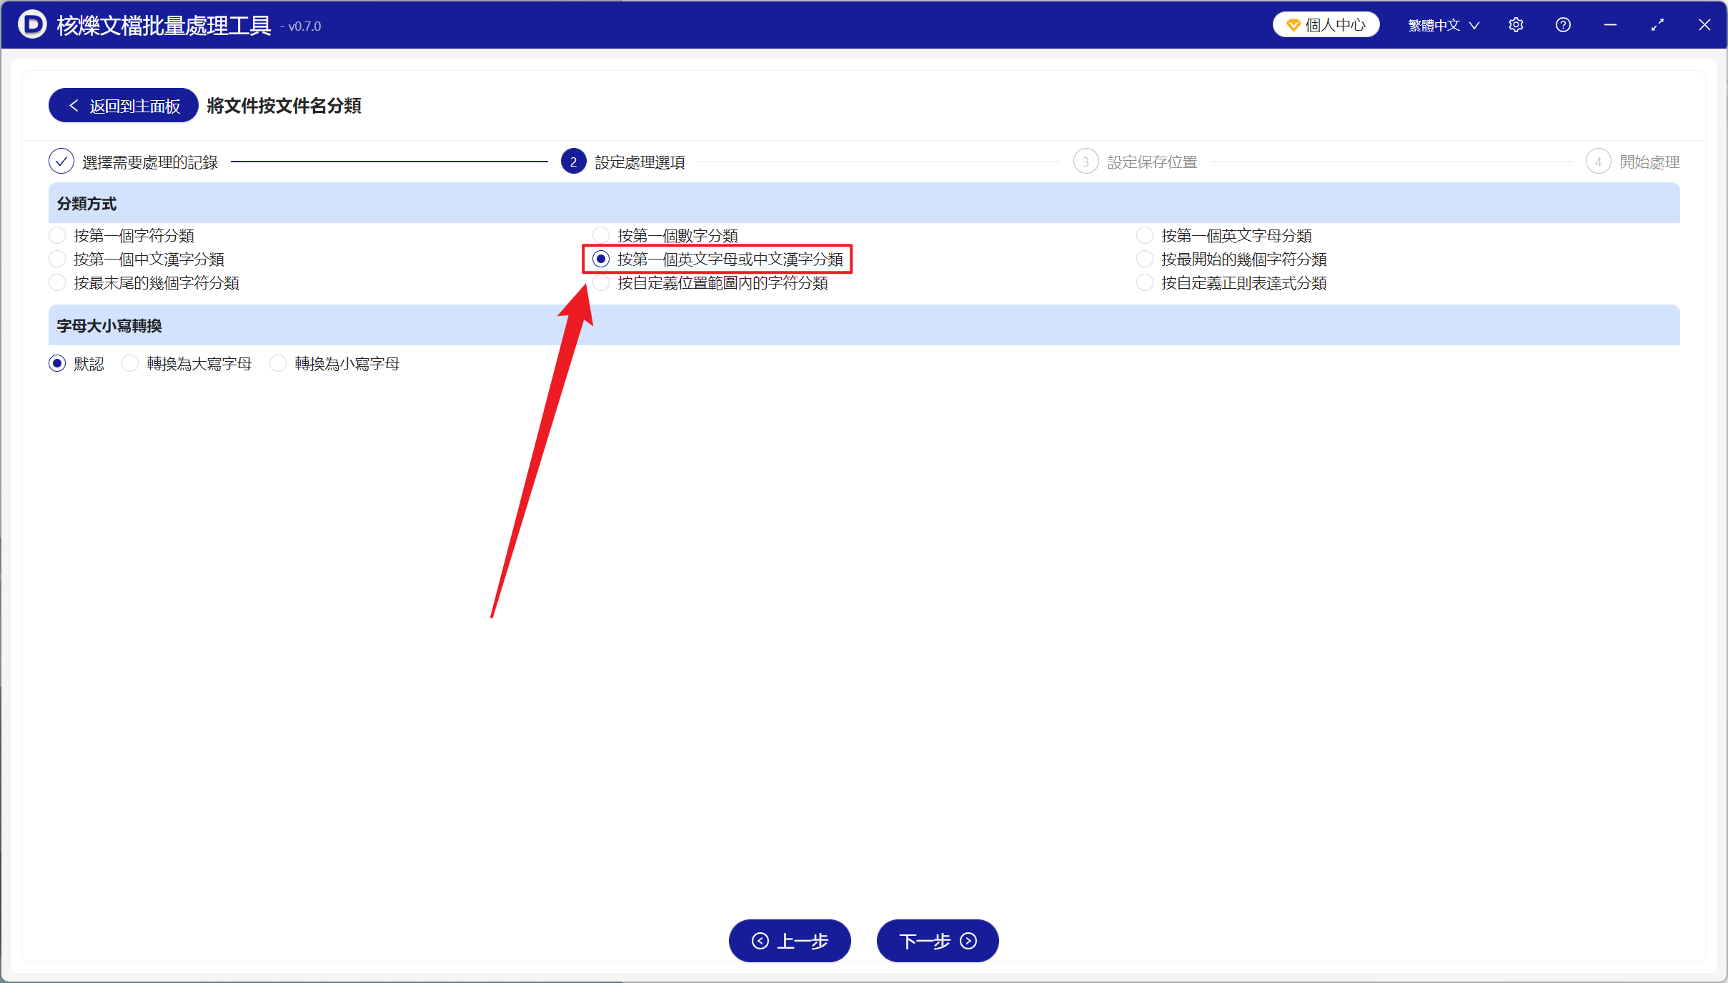The image size is (1728, 983).
Task: Click the 核爍文檔批量處理工具 app title
Action: (x=164, y=25)
